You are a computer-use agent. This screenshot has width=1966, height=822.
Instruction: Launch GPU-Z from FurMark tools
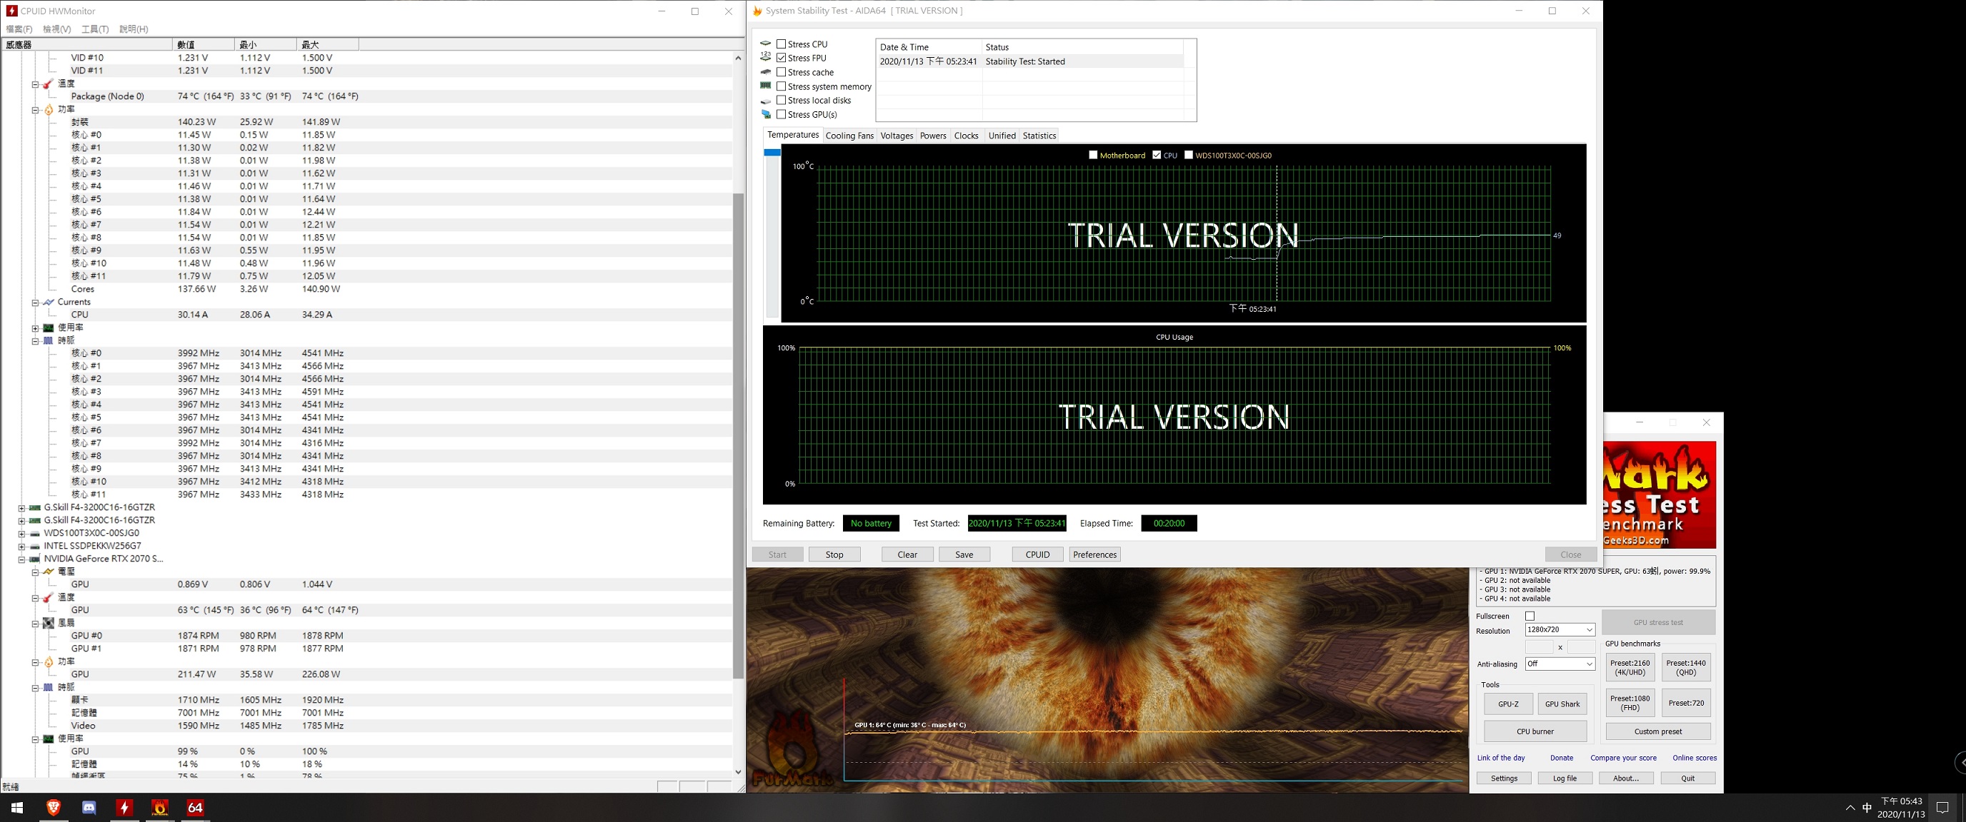[1508, 704]
